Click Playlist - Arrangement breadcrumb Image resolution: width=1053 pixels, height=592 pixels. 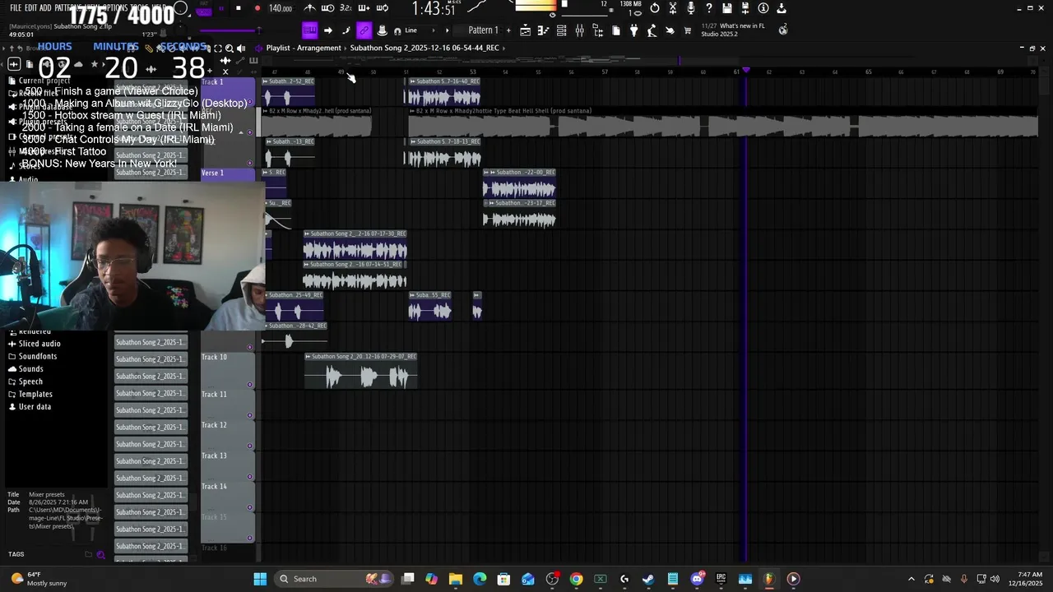click(304, 48)
